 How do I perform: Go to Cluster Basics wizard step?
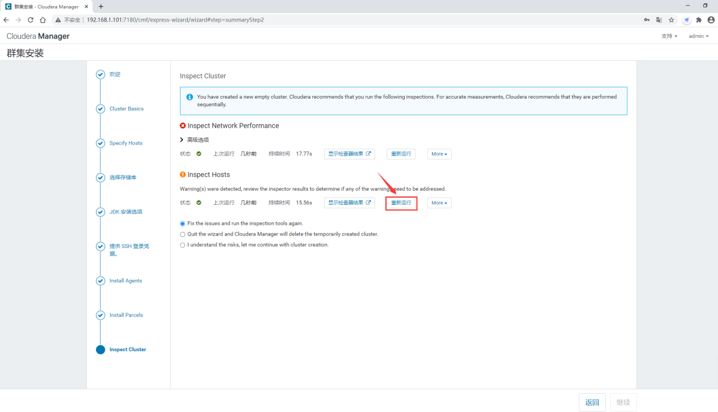click(127, 109)
